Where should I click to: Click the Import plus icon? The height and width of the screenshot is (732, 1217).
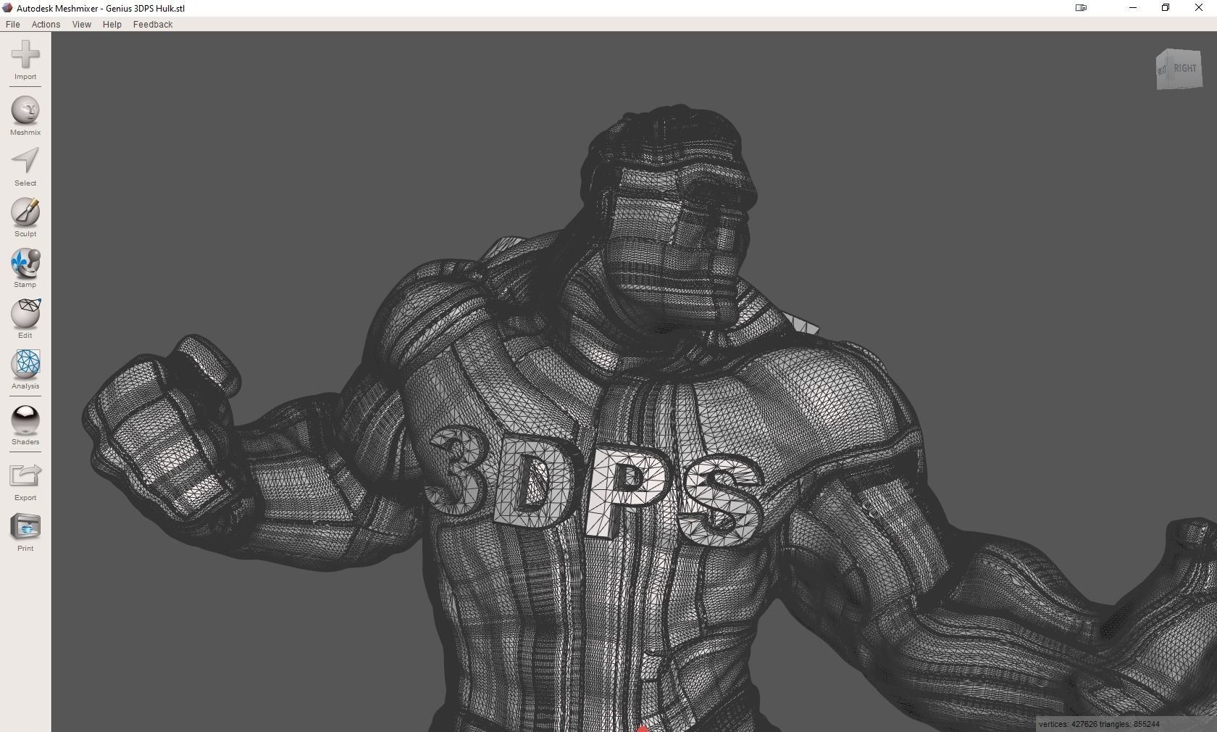[25, 55]
